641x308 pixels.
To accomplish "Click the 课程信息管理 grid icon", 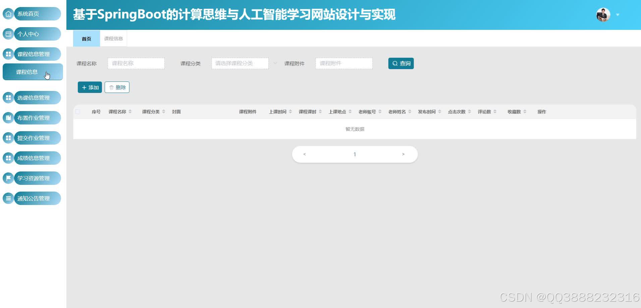I will [x=8, y=54].
